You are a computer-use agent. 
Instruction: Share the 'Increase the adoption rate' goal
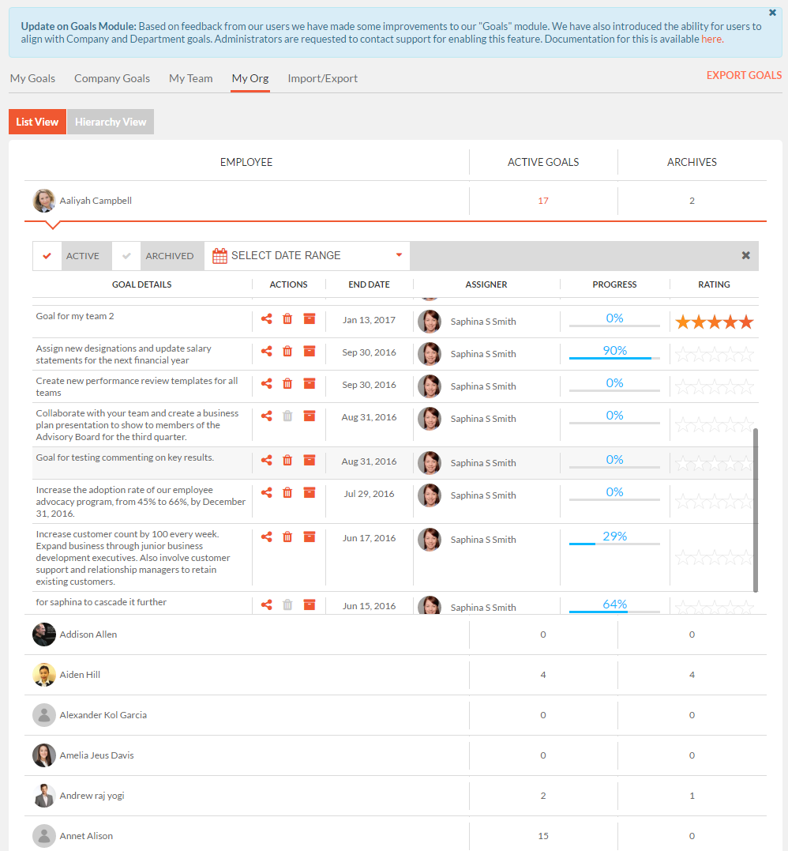[266, 493]
